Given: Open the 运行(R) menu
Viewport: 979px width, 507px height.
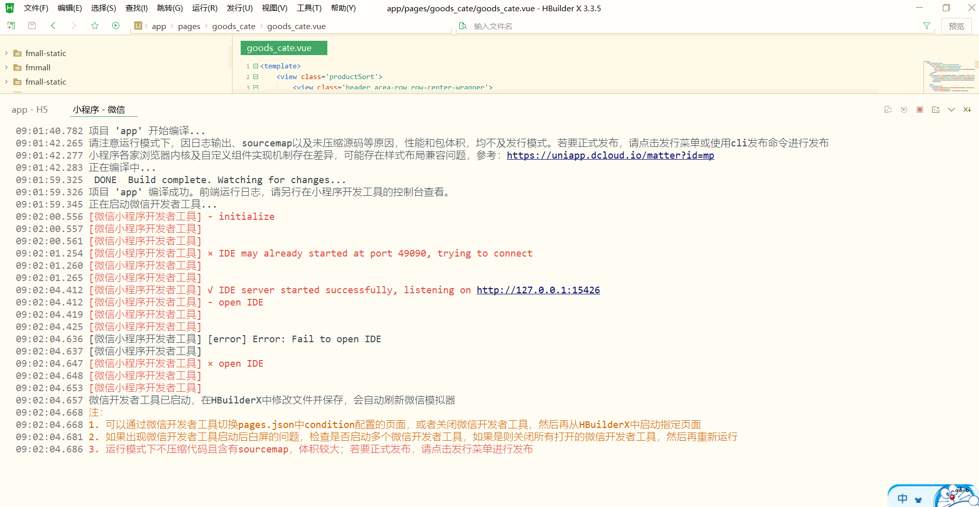Looking at the screenshot, I should 204,8.
